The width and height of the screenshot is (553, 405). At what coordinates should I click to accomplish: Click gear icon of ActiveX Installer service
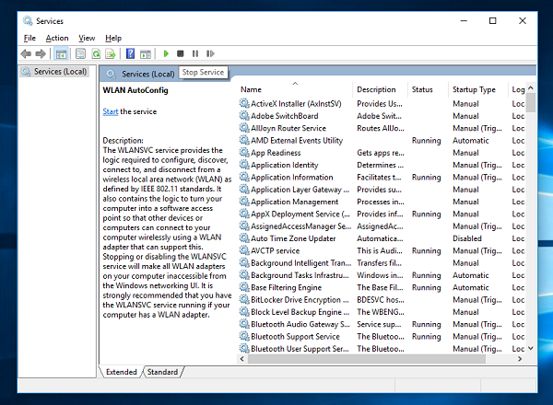pyautogui.click(x=244, y=103)
